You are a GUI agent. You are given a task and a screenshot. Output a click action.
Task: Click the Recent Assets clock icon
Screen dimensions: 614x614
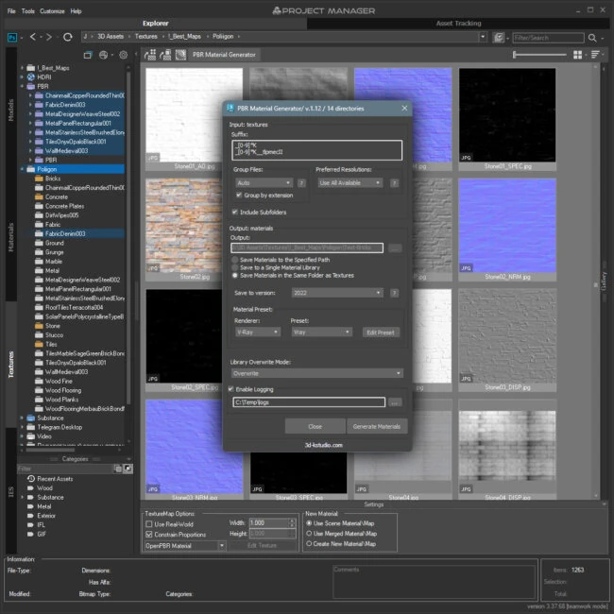pos(31,479)
